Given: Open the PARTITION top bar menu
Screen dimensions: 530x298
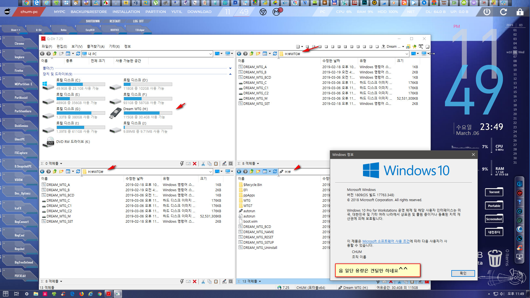Looking at the screenshot, I should coord(156,12).
